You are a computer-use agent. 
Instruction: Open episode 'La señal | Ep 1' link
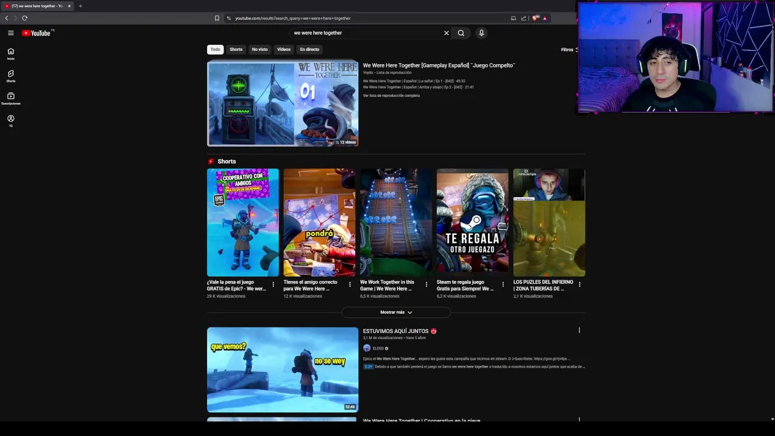414,81
